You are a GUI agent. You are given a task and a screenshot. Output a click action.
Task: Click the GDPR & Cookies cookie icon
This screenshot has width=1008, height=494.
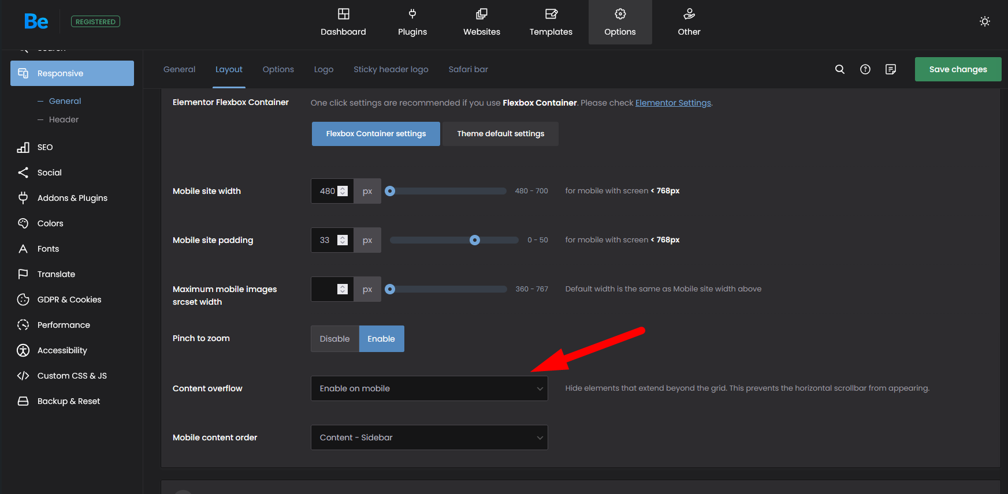coord(23,300)
